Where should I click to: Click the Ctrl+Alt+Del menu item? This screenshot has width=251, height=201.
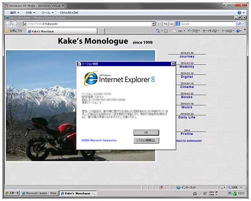[x=69, y=13]
